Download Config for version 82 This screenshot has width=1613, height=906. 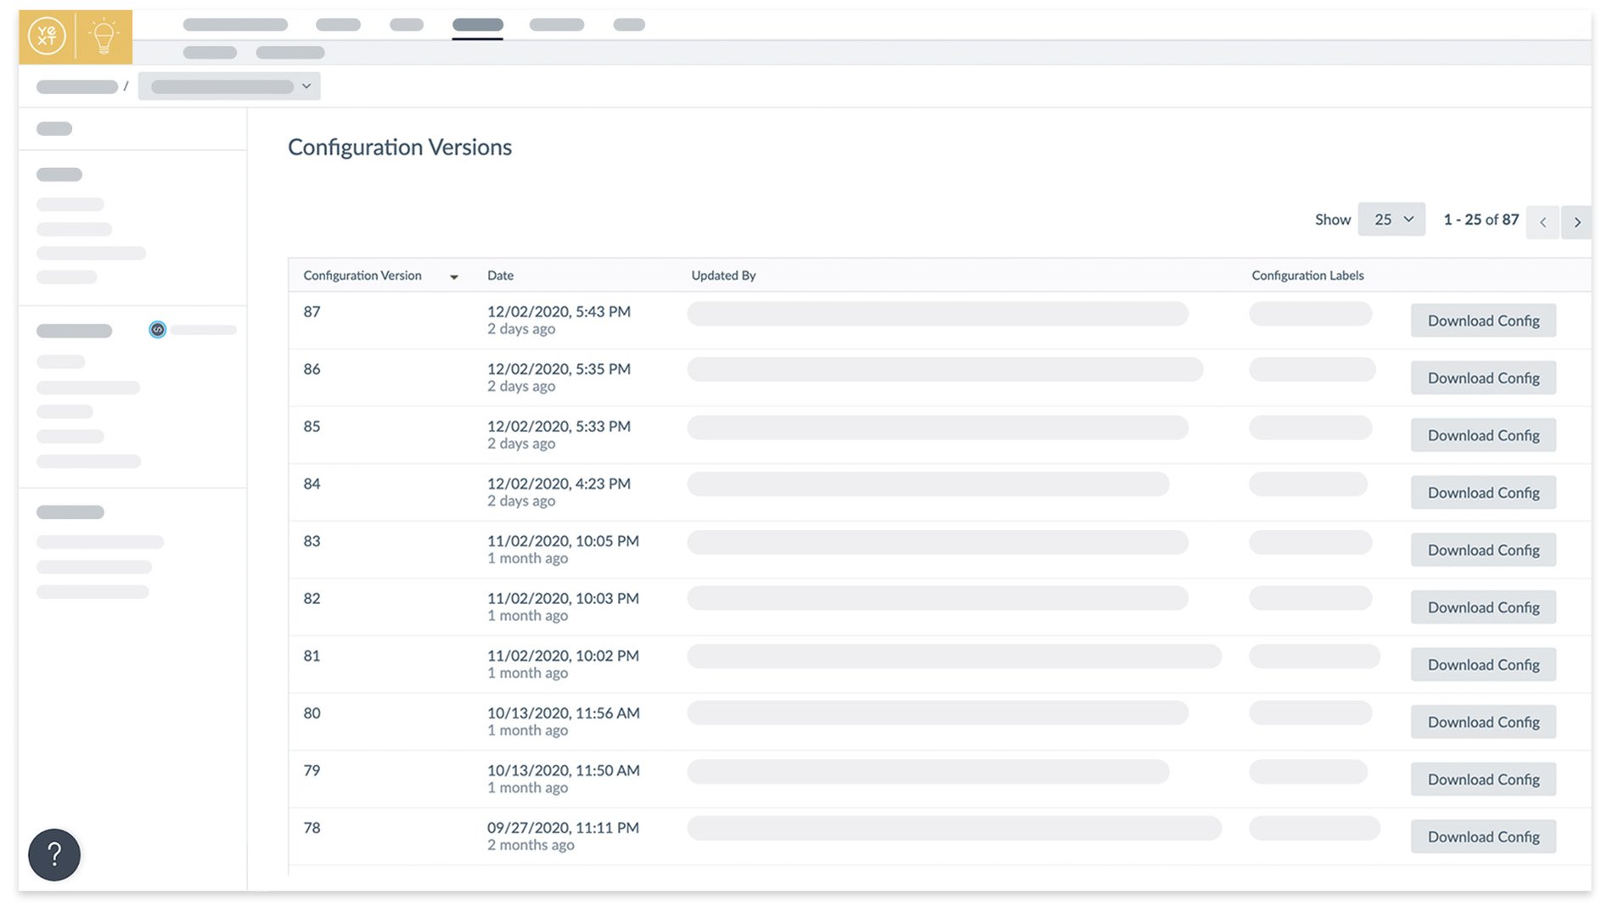click(x=1483, y=607)
